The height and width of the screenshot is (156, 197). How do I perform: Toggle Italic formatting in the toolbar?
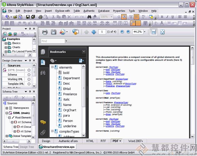[172, 17]
